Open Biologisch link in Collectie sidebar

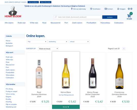coord(9,46)
